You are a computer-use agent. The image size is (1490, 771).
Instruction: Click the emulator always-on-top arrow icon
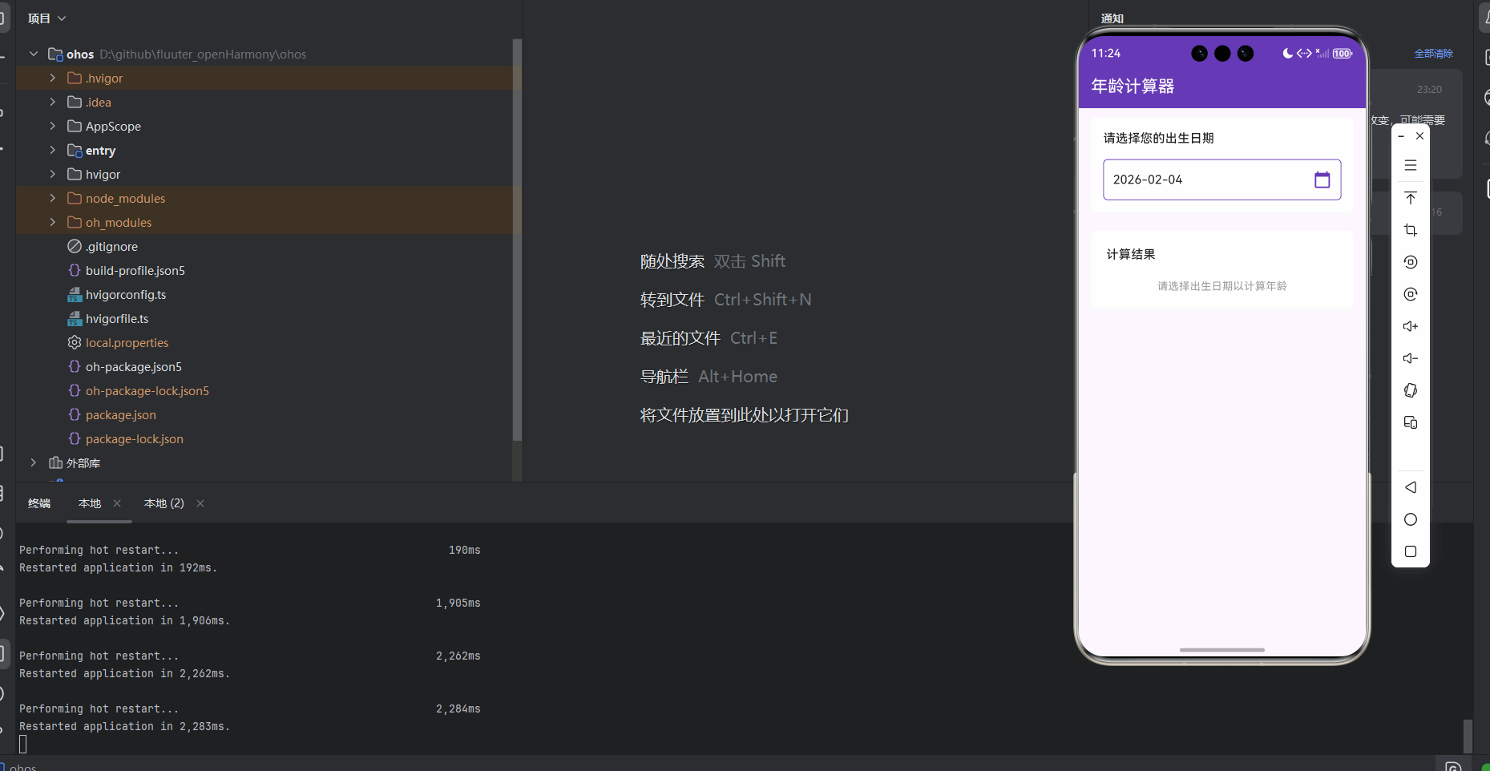1411,198
